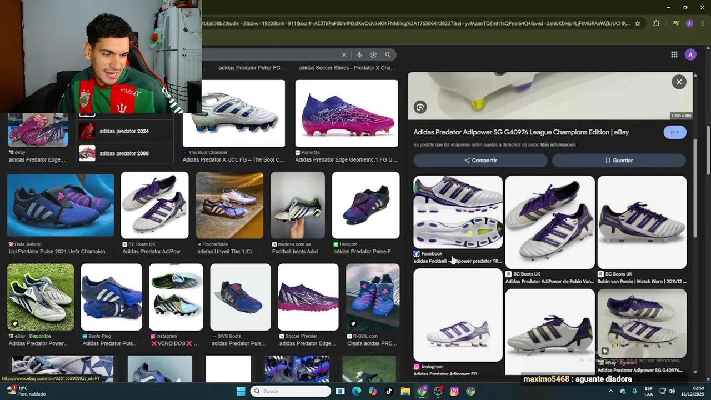Click eBay 'adidas Predator Edge' caption
This screenshot has height=400, width=711.
click(x=37, y=159)
